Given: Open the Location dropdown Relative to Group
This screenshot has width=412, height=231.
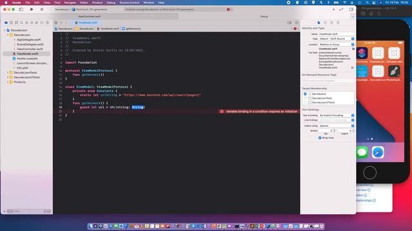Looking at the screenshot, I should tap(337, 44).
